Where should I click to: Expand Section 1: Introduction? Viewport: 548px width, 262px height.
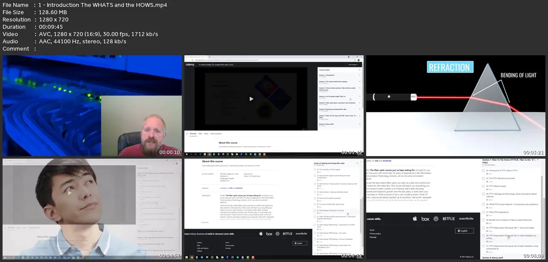tap(360, 75)
